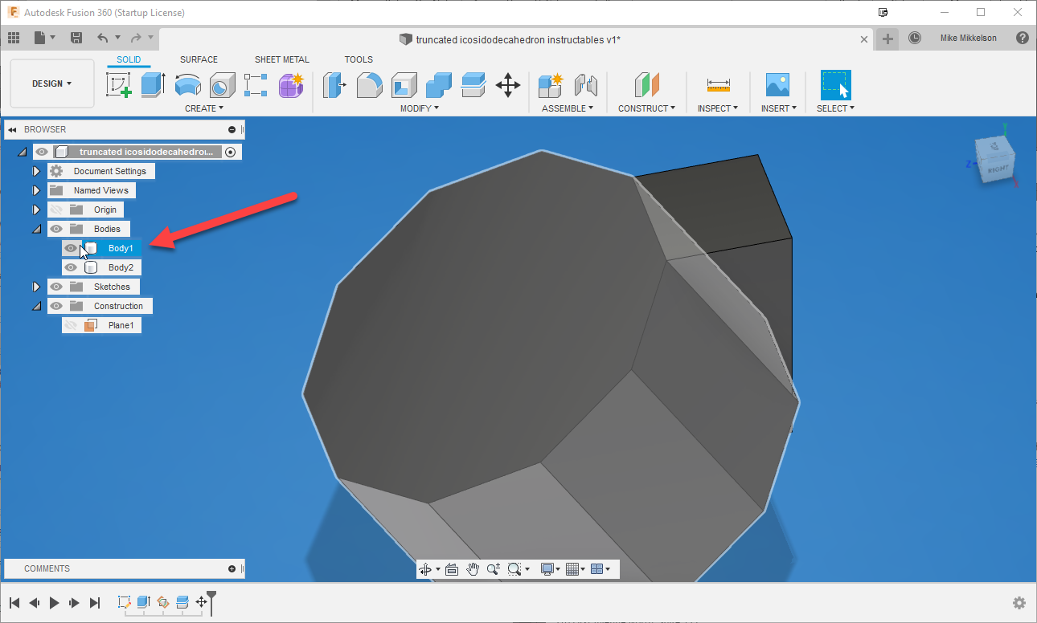
Task: Click the Save button
Action: tap(76, 37)
